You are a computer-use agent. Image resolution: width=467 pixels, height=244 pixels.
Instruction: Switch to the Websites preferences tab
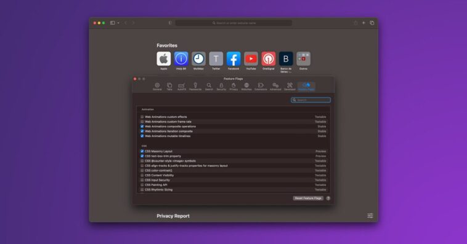[246, 87]
